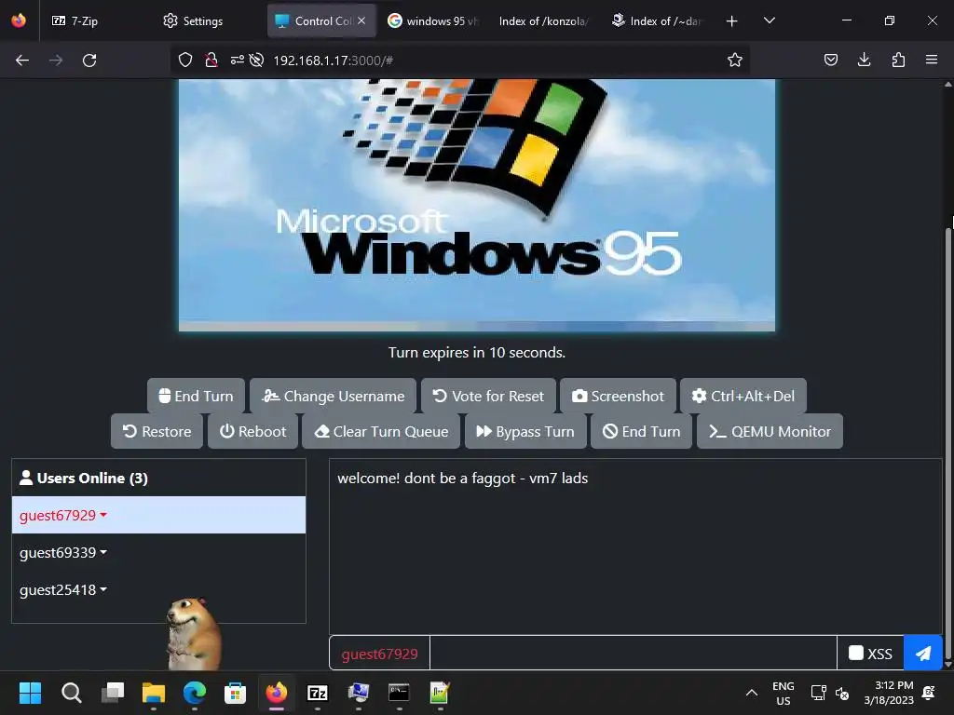Toggle the XSS checkbox

[x=855, y=653]
